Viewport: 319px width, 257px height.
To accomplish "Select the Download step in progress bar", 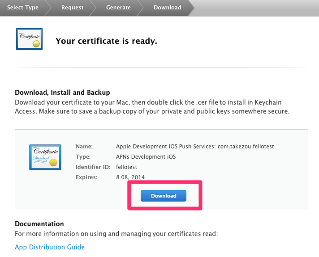I will pyautogui.click(x=167, y=8).
